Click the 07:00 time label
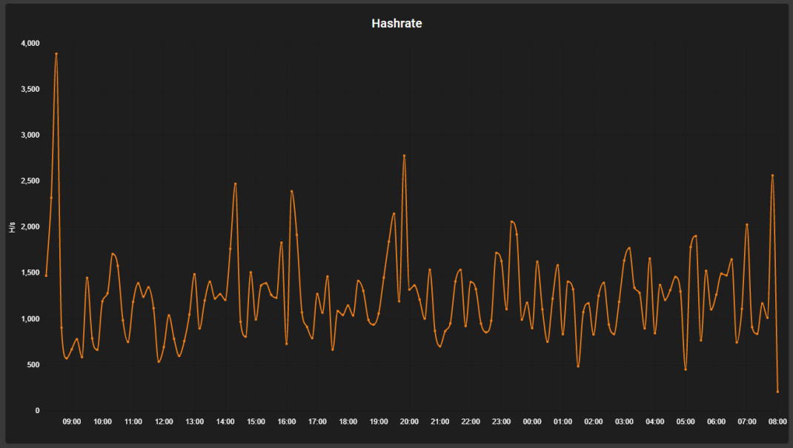793x448 pixels. coord(747,422)
